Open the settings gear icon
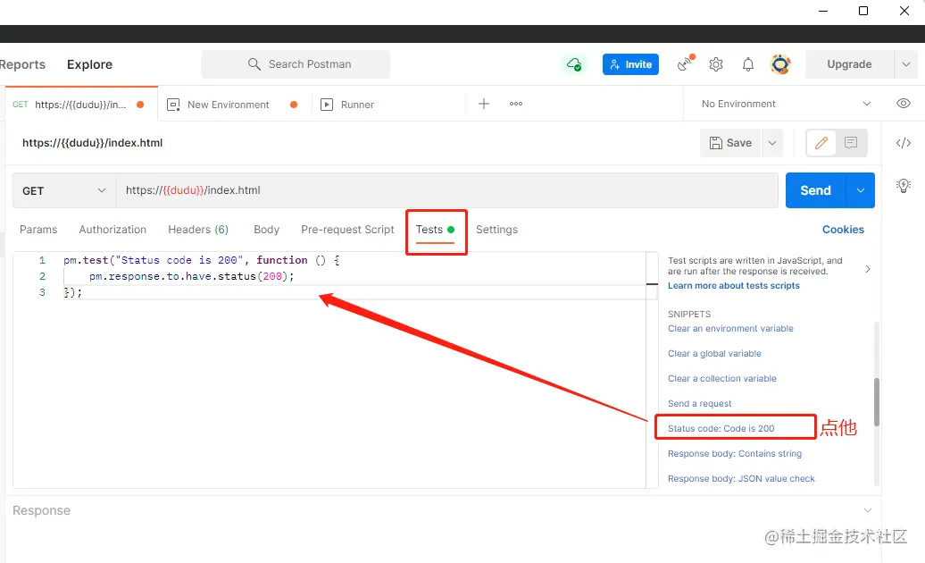 click(716, 64)
